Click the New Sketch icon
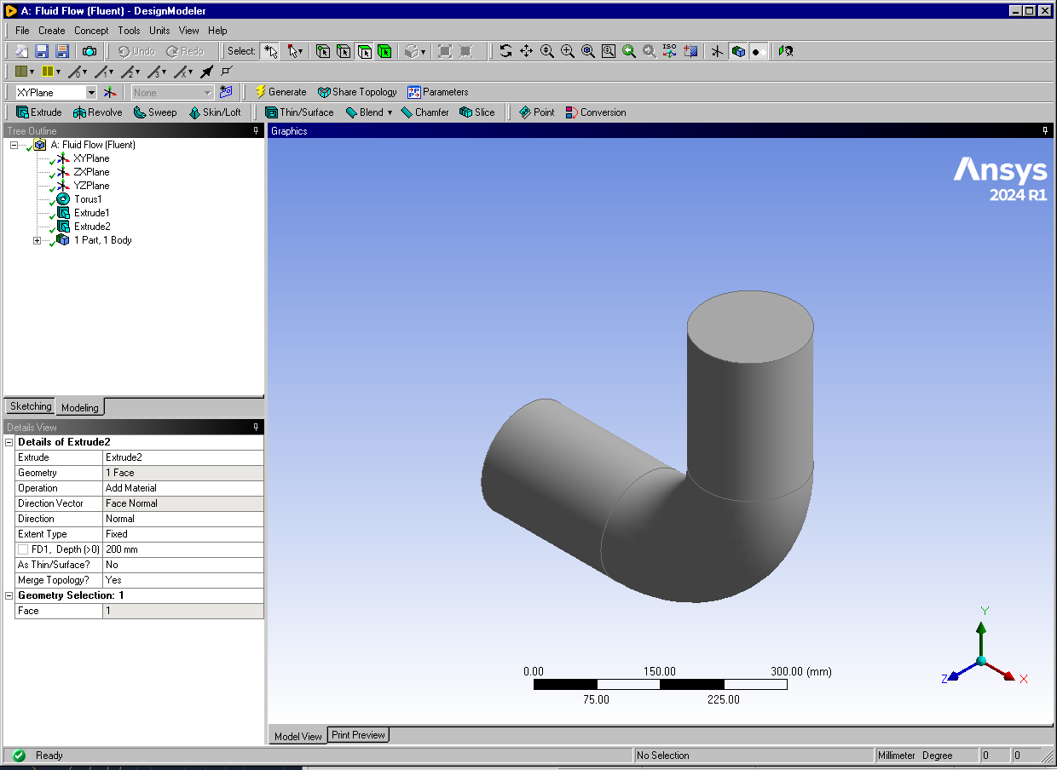This screenshot has height=770, width=1057. 225,92
